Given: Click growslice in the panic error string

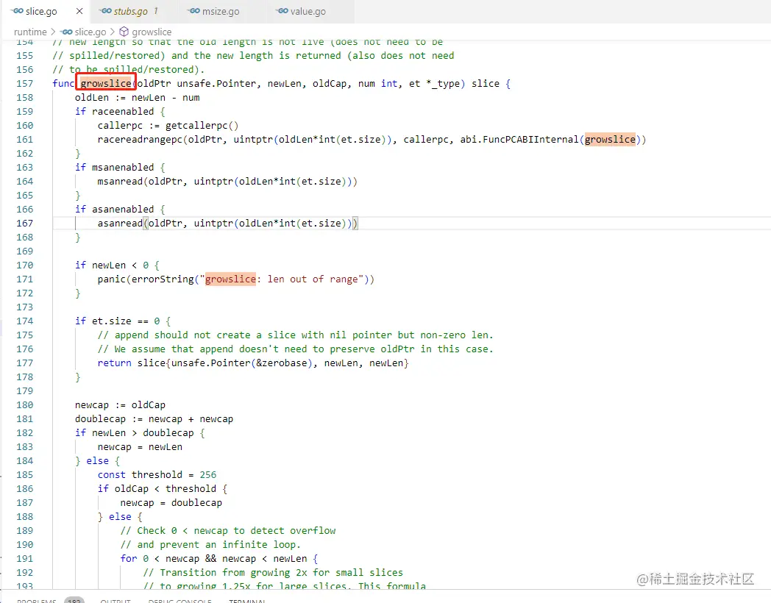Looking at the screenshot, I should 230,279.
